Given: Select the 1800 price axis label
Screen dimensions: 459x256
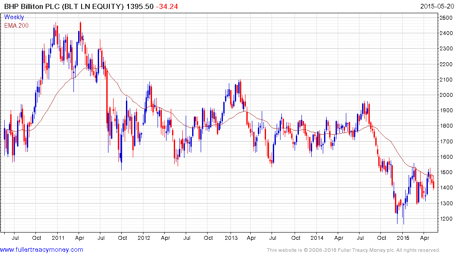Looking at the screenshot, I should click(446, 126).
